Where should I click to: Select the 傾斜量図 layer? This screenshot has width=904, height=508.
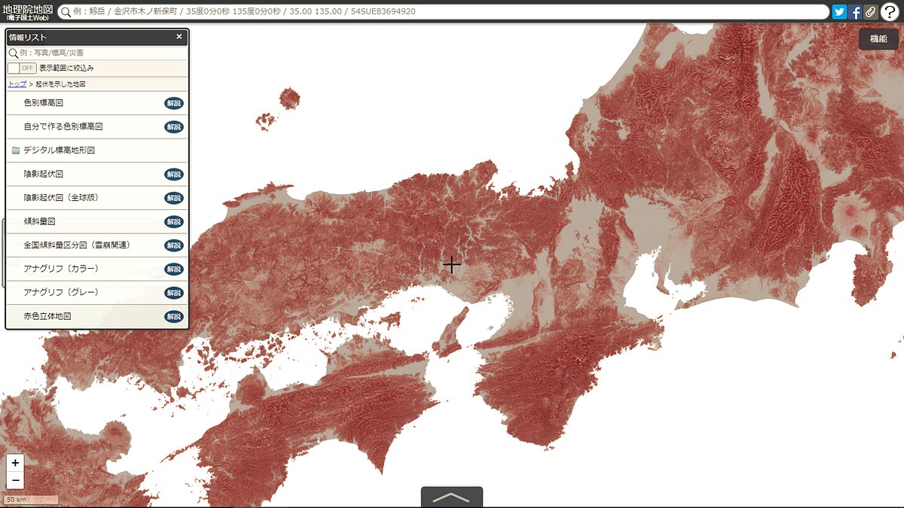pos(97,221)
